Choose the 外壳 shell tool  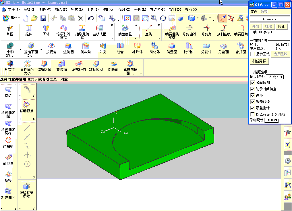tap(103, 48)
